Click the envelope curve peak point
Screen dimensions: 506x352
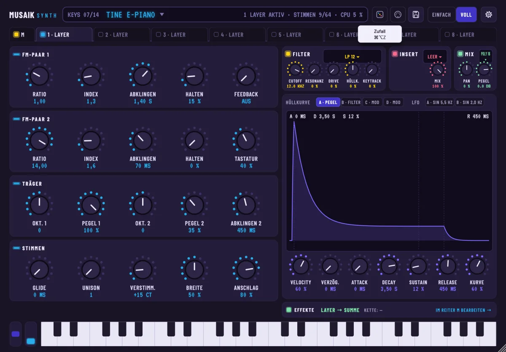pyautogui.click(x=294, y=122)
